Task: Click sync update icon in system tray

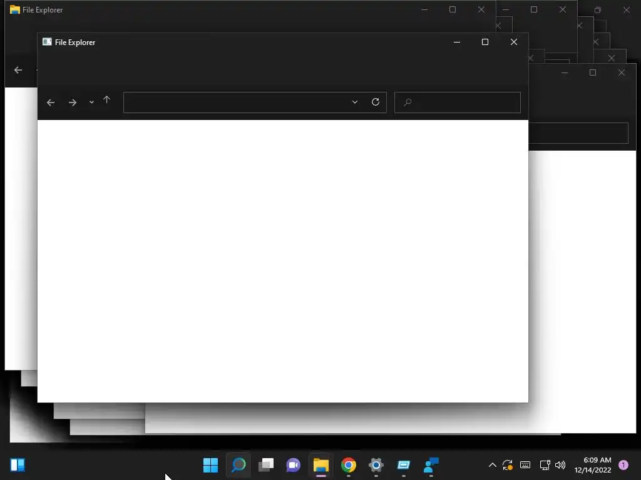Action: tap(508, 465)
